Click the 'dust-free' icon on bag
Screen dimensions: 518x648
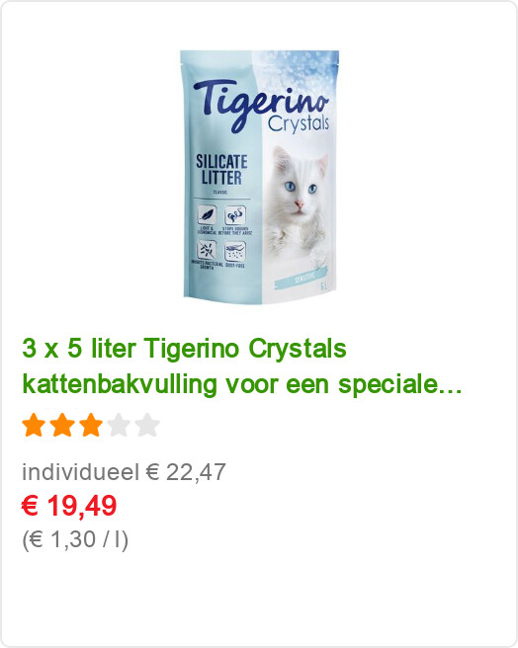point(235,251)
